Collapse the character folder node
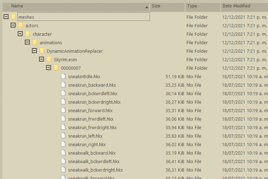The image size is (268, 179). 20,34
